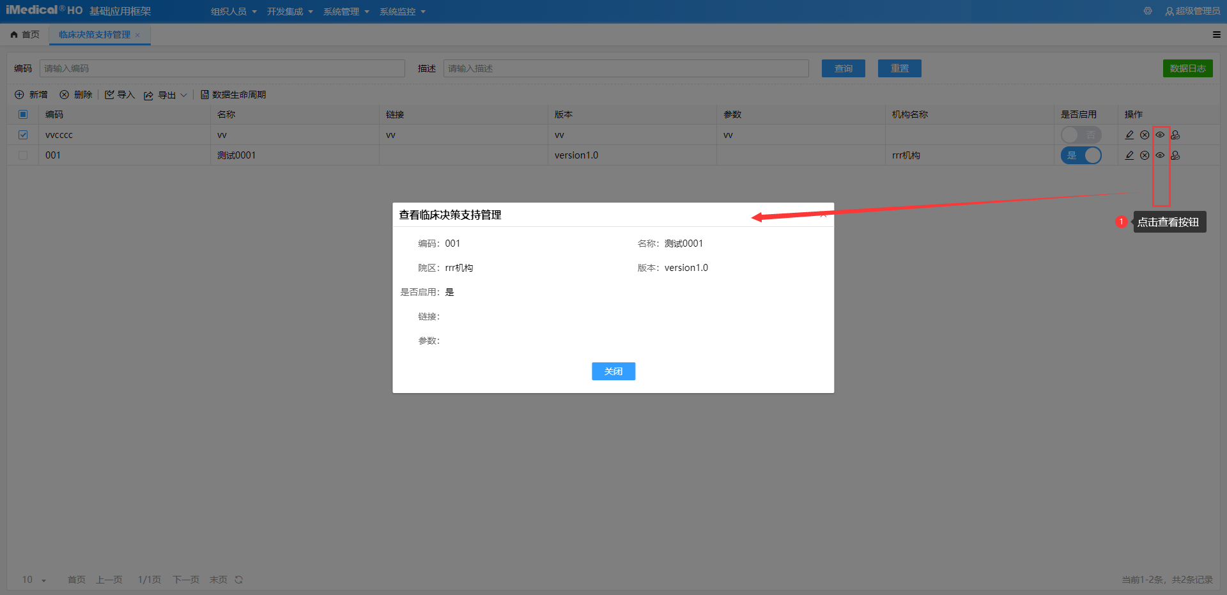Viewport: 1227px width, 595px height.
Task: Go to 上一页 previous page
Action: (109, 580)
